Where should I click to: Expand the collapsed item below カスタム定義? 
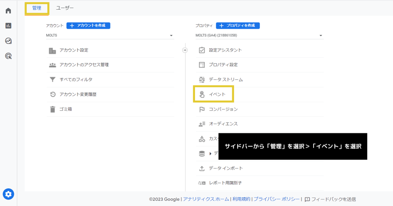click(x=210, y=153)
